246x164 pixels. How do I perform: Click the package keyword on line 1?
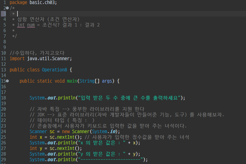pyautogui.click(x=18, y=2)
